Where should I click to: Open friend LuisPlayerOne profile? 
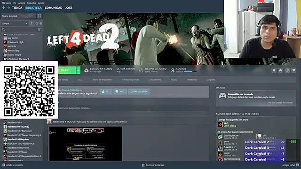[x=229, y=137]
